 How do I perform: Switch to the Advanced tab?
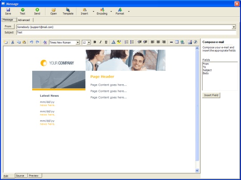pos(24,20)
